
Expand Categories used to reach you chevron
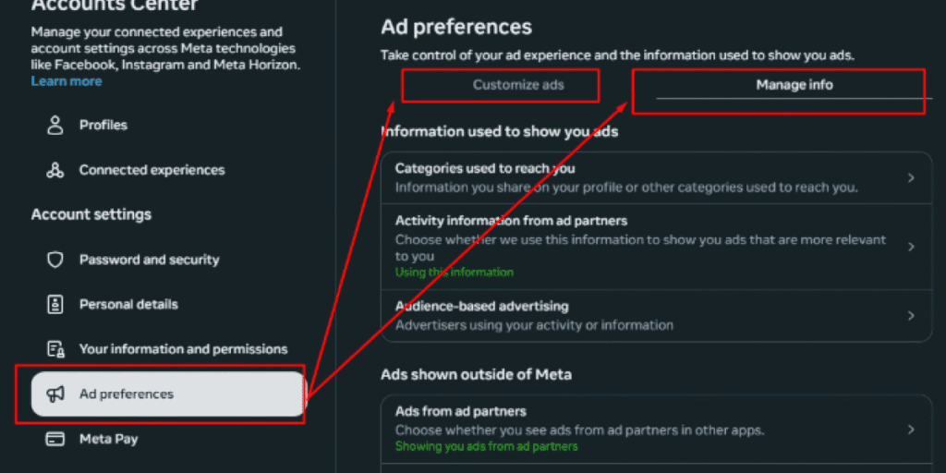pos(911,178)
